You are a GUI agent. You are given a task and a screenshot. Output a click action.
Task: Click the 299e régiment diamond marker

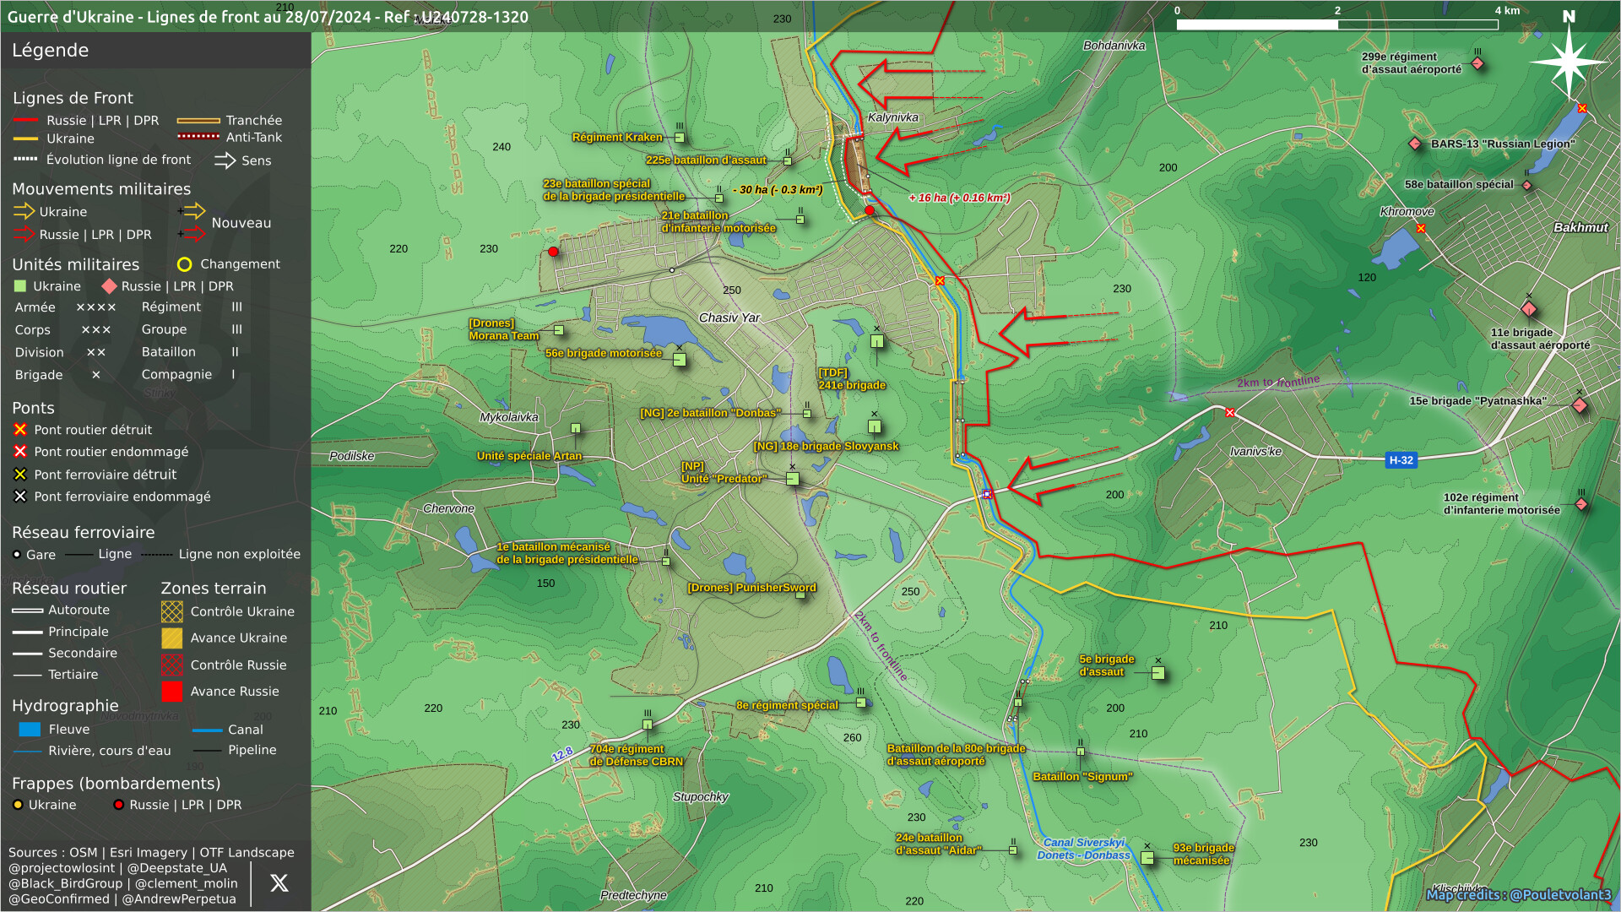1477,63
